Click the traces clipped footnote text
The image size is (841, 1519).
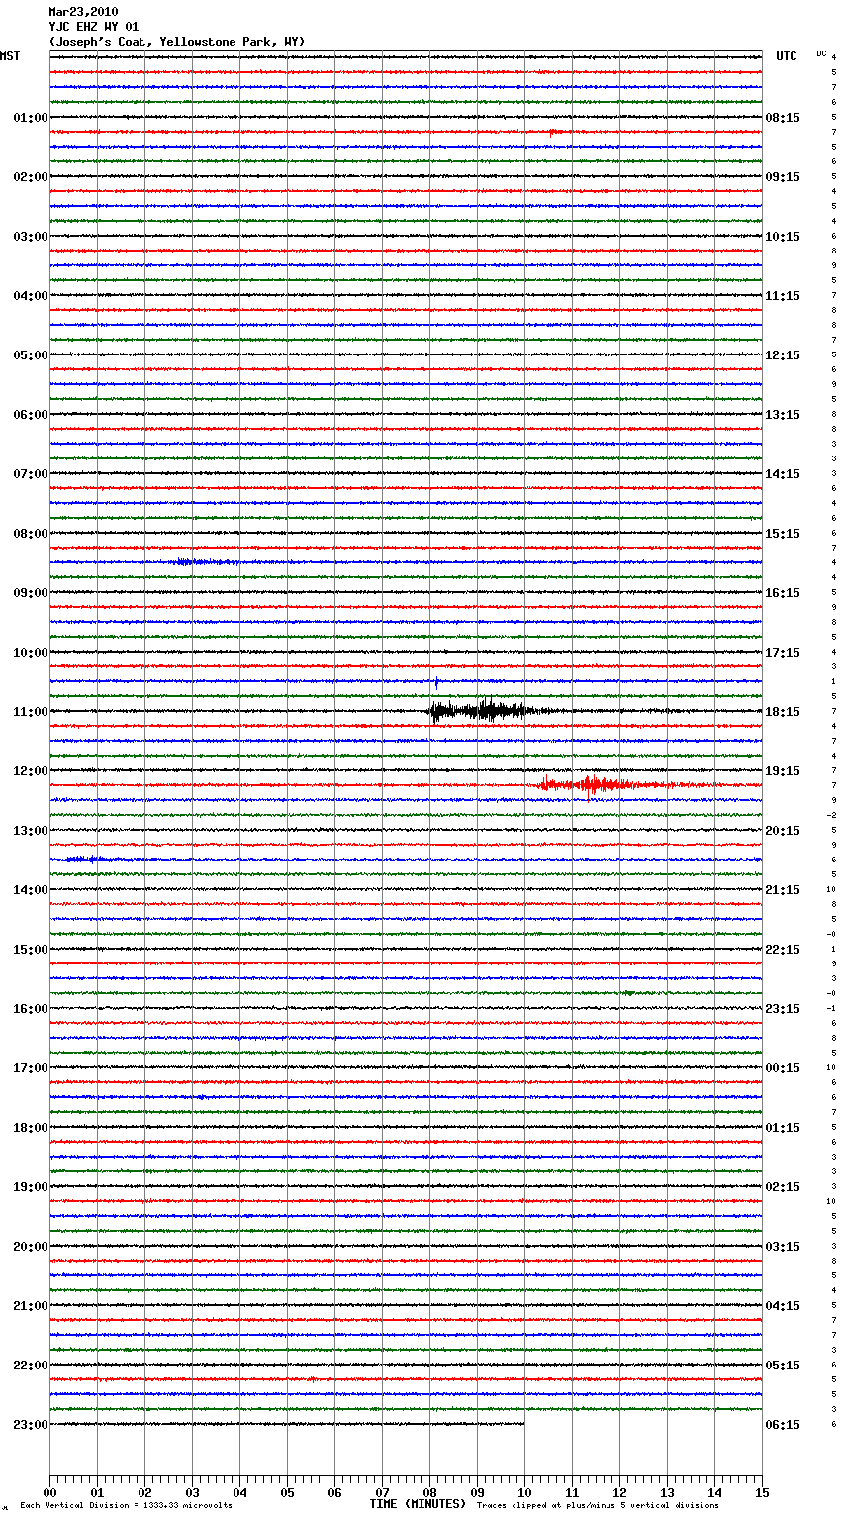coord(598,1505)
